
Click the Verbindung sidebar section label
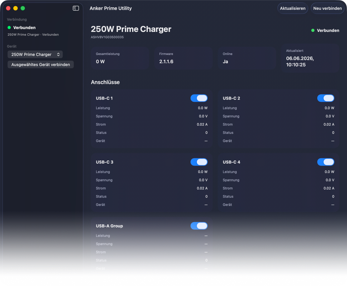coord(17,20)
